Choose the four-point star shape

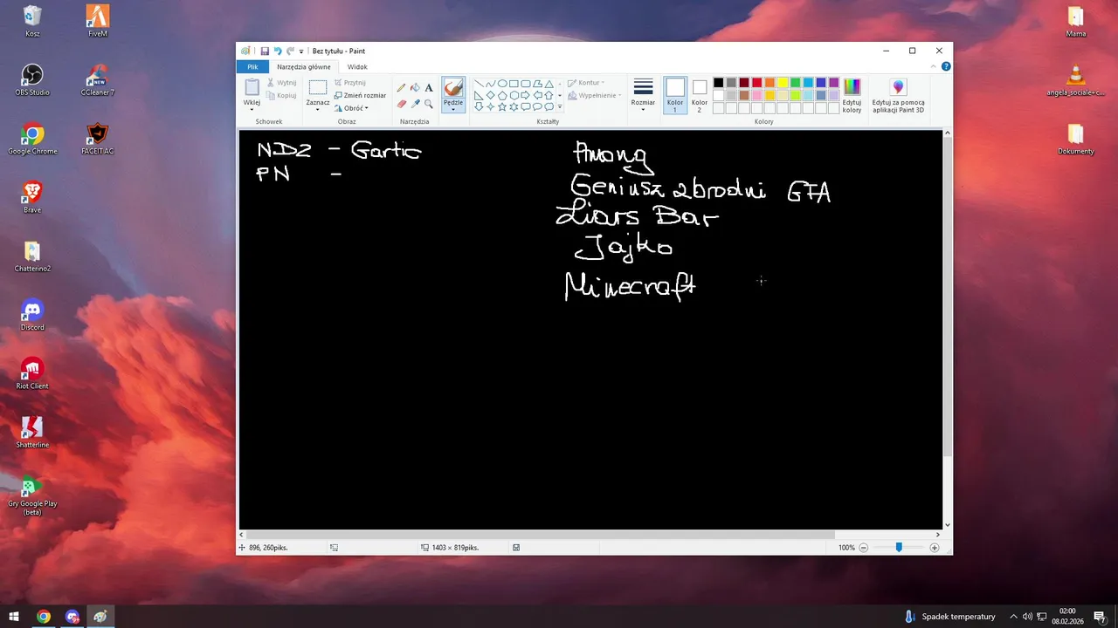point(490,106)
